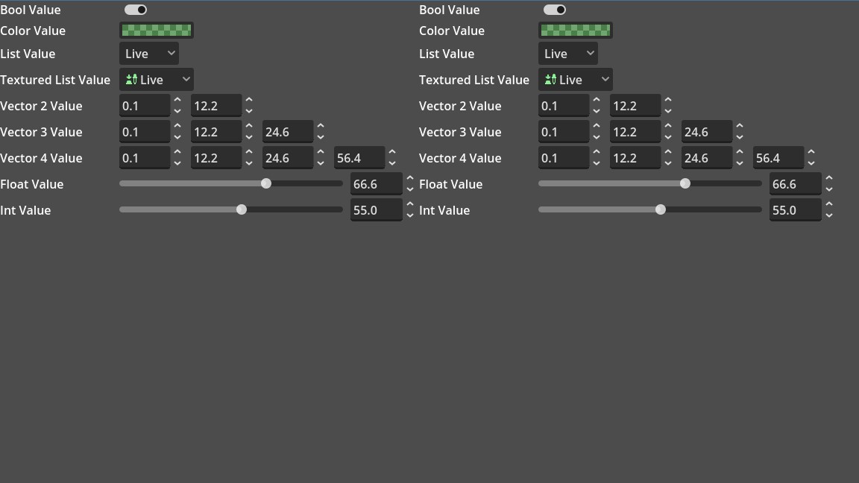Decrement right Int Value 55.0 stepper down

[x=829, y=215]
